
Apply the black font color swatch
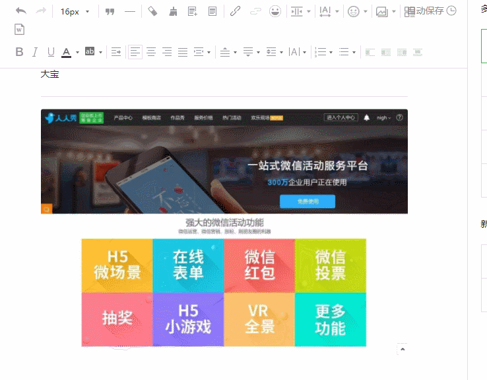[66, 53]
